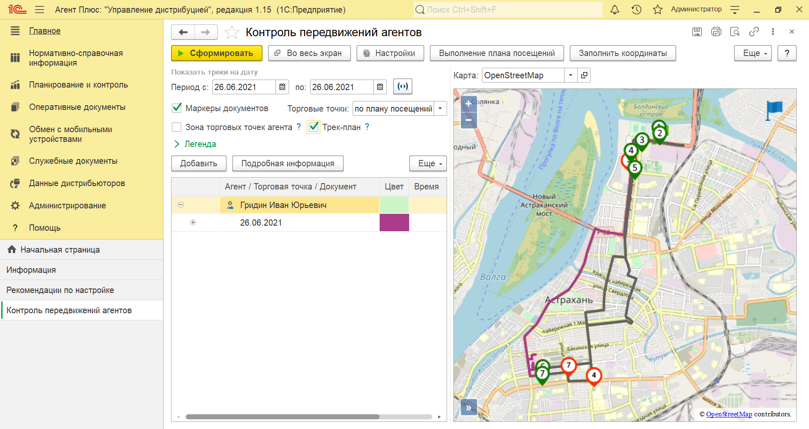Click Подробная информация button
809x429 pixels.
[288, 163]
